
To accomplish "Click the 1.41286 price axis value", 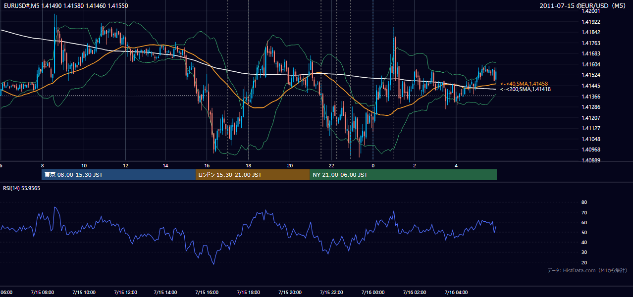I will coord(591,107).
